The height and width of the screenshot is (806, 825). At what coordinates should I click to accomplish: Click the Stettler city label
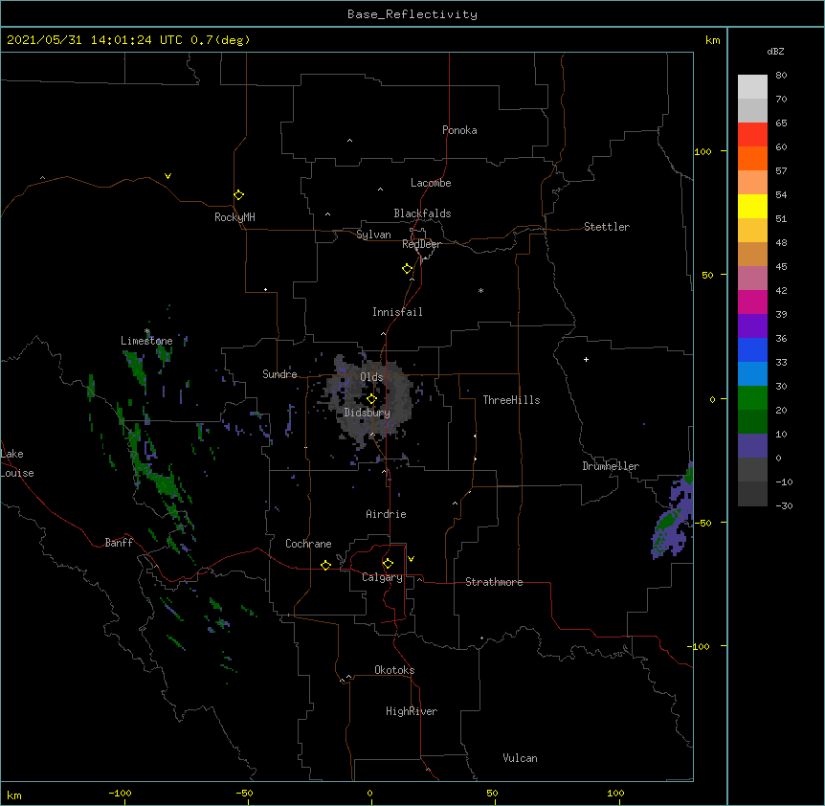coord(607,227)
